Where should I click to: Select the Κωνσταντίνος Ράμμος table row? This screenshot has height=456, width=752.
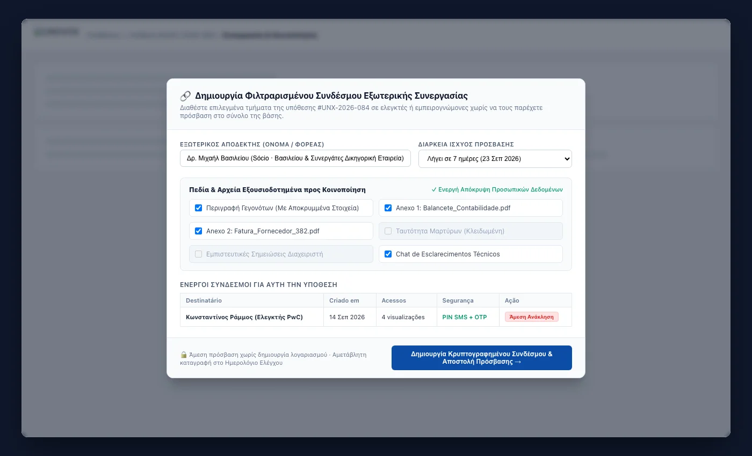tap(376, 317)
